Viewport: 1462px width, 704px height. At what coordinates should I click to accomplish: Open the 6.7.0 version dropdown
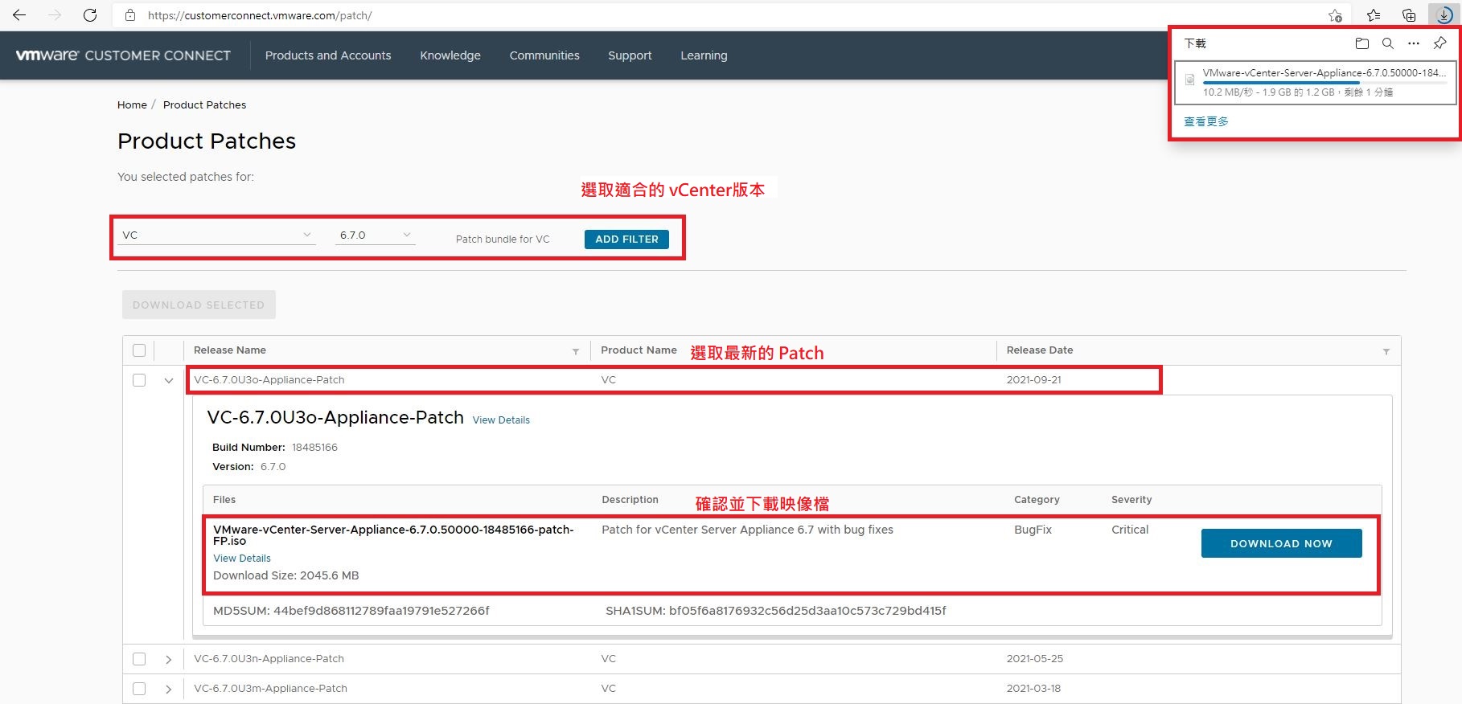coord(376,235)
